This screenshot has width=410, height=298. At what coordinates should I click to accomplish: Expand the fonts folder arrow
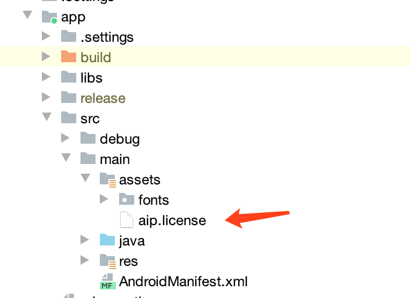pyautogui.click(x=104, y=199)
